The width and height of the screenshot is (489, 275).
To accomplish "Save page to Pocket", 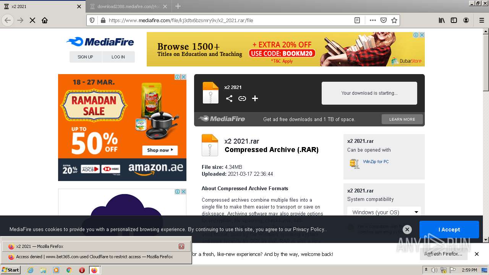I will 384,20.
